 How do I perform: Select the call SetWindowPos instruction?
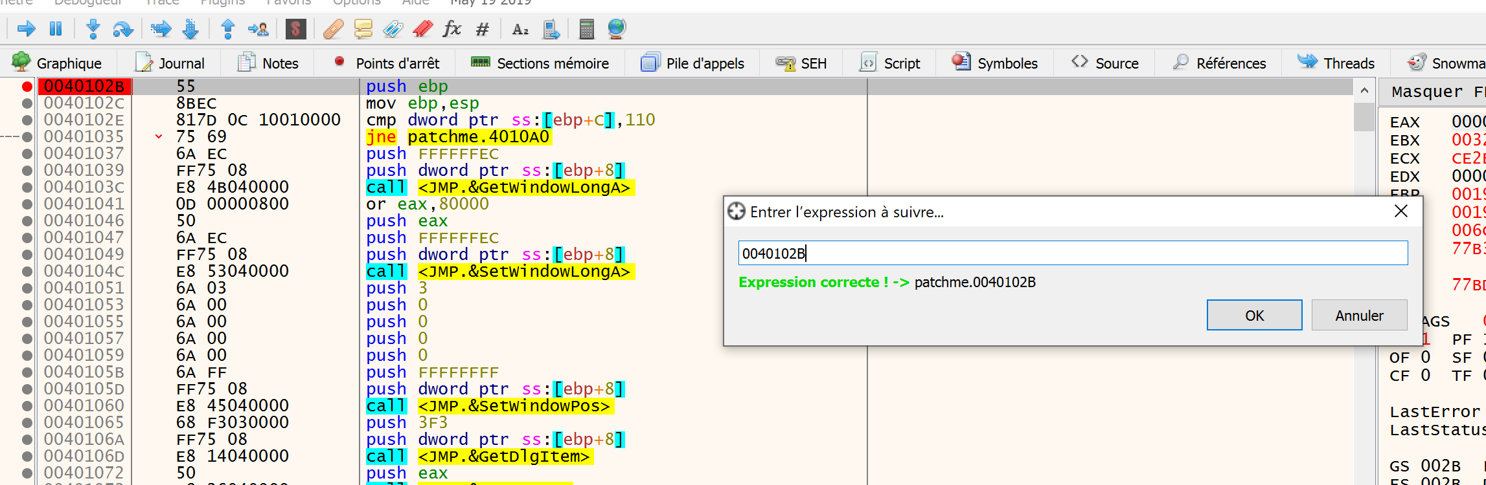point(490,405)
